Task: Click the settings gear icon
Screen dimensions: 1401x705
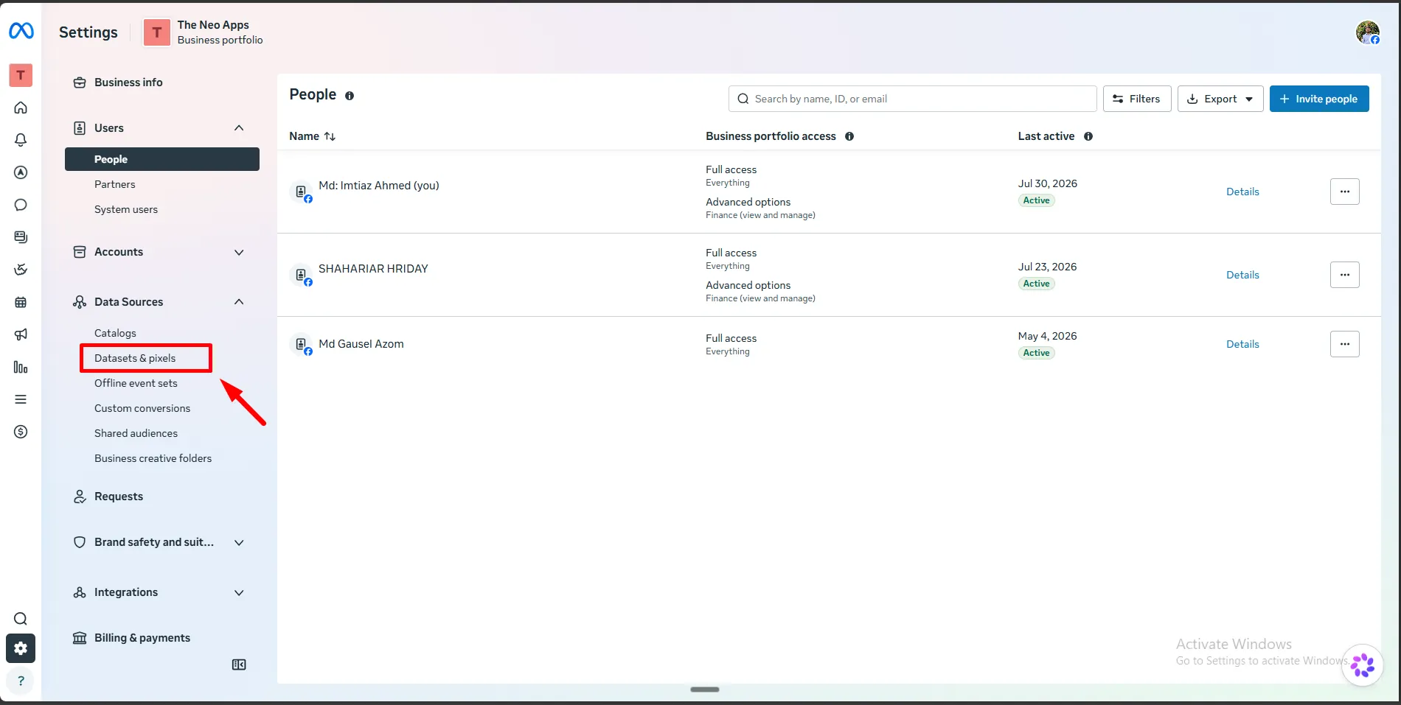Action: [21, 648]
